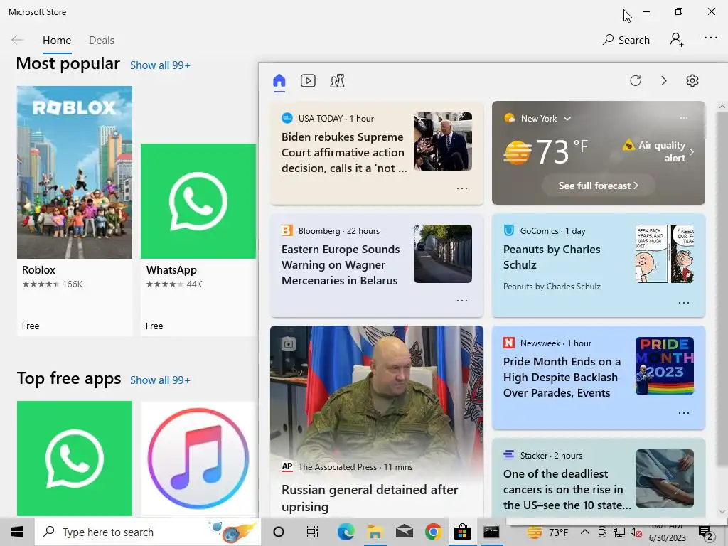Launch Google Chrome from taskbar
The image size is (728, 546).
[x=433, y=532]
